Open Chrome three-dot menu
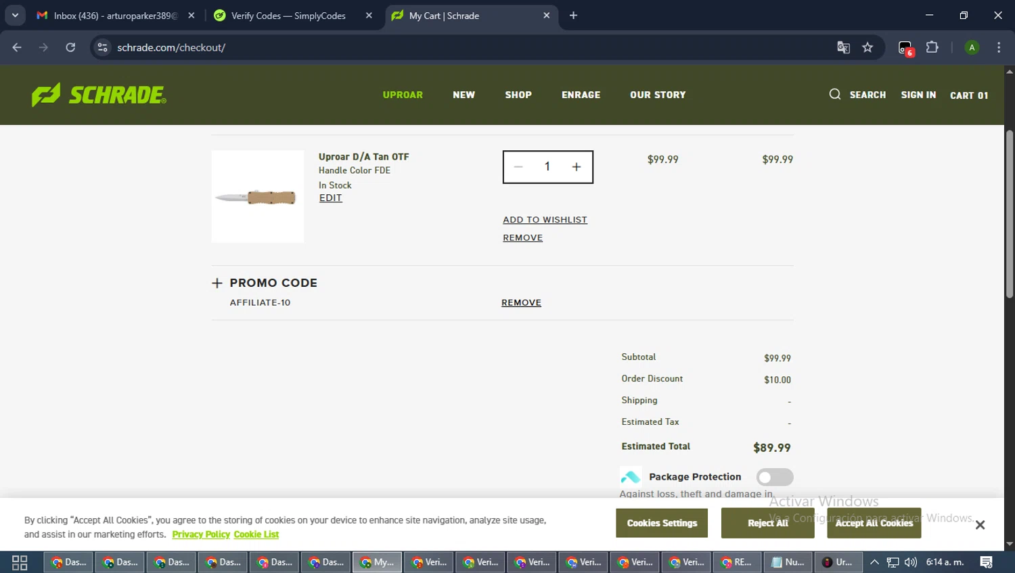This screenshot has height=573, width=1015. [999, 47]
